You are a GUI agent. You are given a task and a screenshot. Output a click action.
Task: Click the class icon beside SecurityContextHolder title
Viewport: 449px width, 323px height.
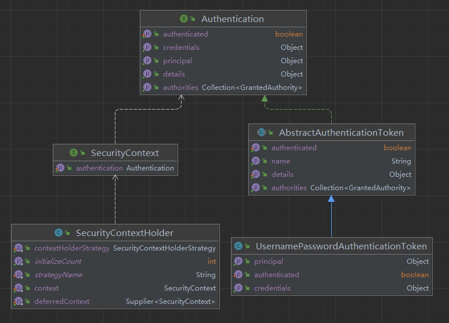[x=59, y=233]
